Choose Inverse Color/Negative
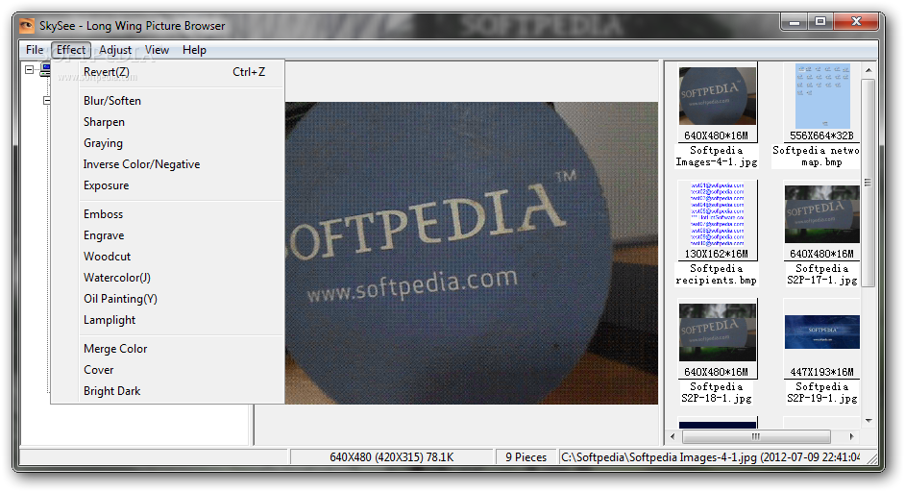This screenshot has height=492, width=905. [167, 164]
